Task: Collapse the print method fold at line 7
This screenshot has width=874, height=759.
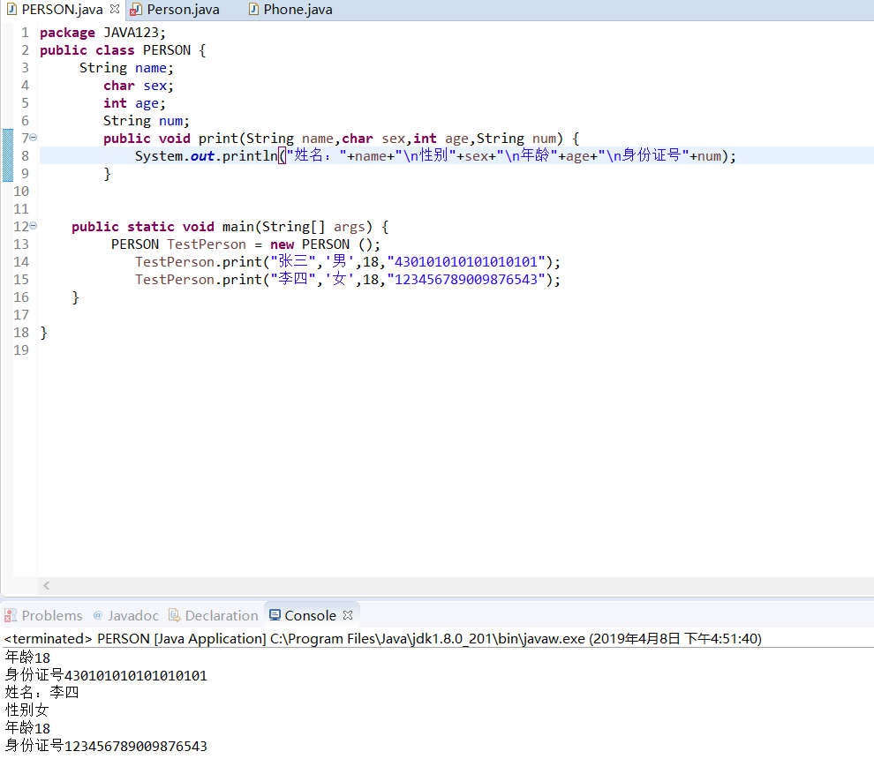Action: coord(33,137)
